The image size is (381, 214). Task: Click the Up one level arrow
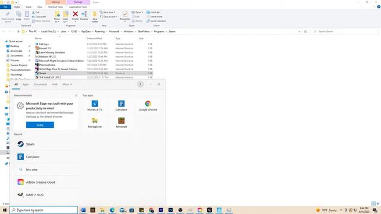click(x=18, y=32)
